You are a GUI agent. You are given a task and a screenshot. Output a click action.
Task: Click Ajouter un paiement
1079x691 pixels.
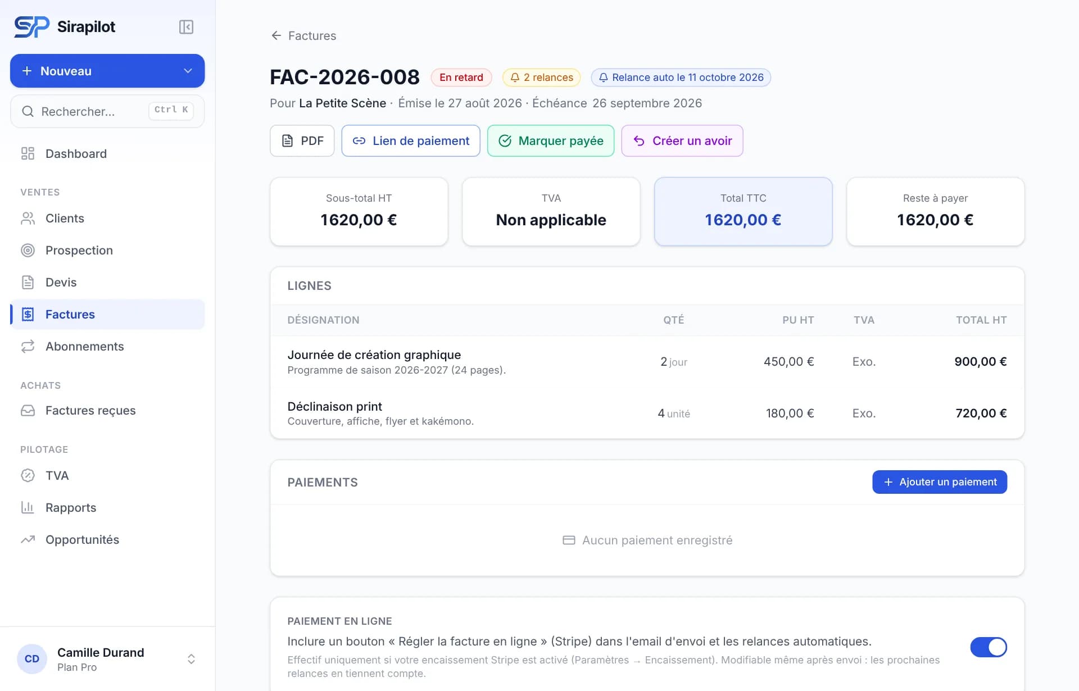tap(940, 482)
